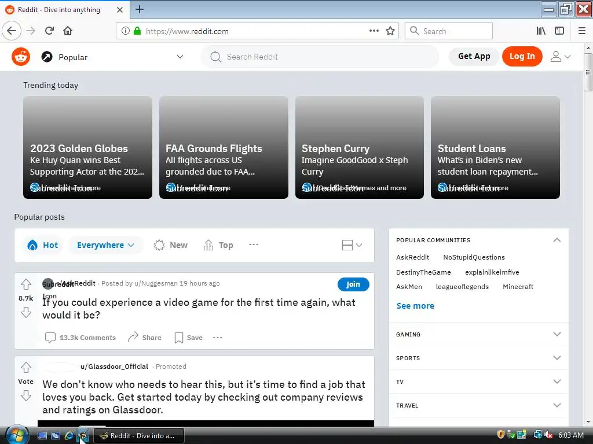Open more sort options ellipsis

click(254, 245)
